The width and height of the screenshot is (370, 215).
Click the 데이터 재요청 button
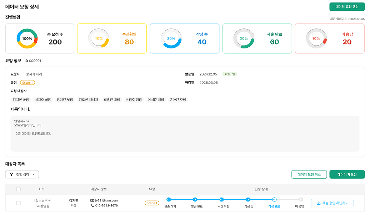pos(347,174)
